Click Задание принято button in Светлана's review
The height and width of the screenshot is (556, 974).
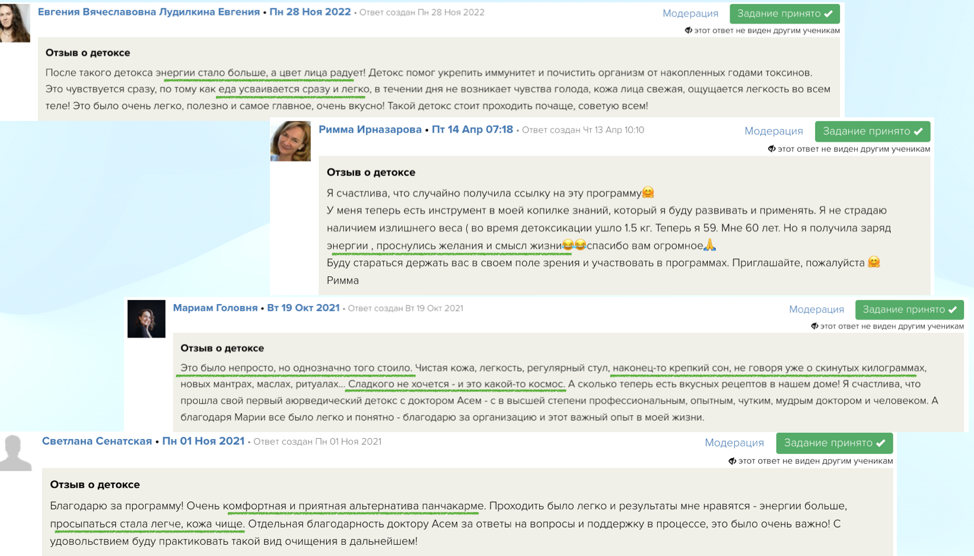pyautogui.click(x=834, y=443)
